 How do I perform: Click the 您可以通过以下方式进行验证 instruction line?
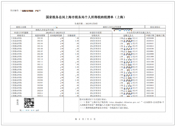tap(93, 99)
